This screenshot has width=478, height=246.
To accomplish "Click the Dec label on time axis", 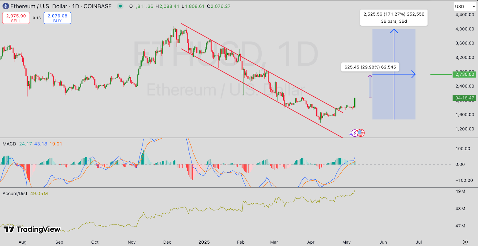I will click(167, 242).
